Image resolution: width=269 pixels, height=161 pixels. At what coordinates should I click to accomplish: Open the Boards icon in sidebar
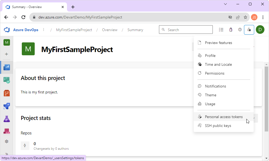click(7, 80)
